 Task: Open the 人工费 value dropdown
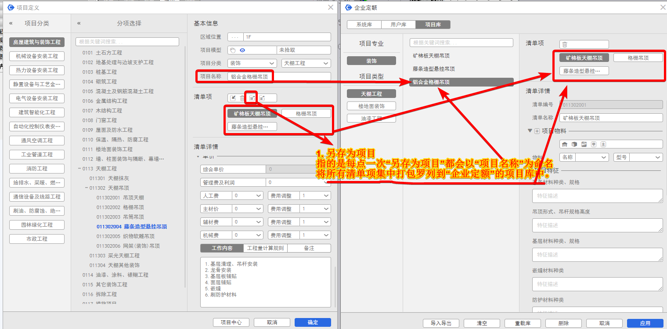[248, 195]
